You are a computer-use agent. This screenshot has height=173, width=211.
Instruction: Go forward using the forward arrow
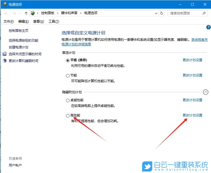tap(14, 13)
